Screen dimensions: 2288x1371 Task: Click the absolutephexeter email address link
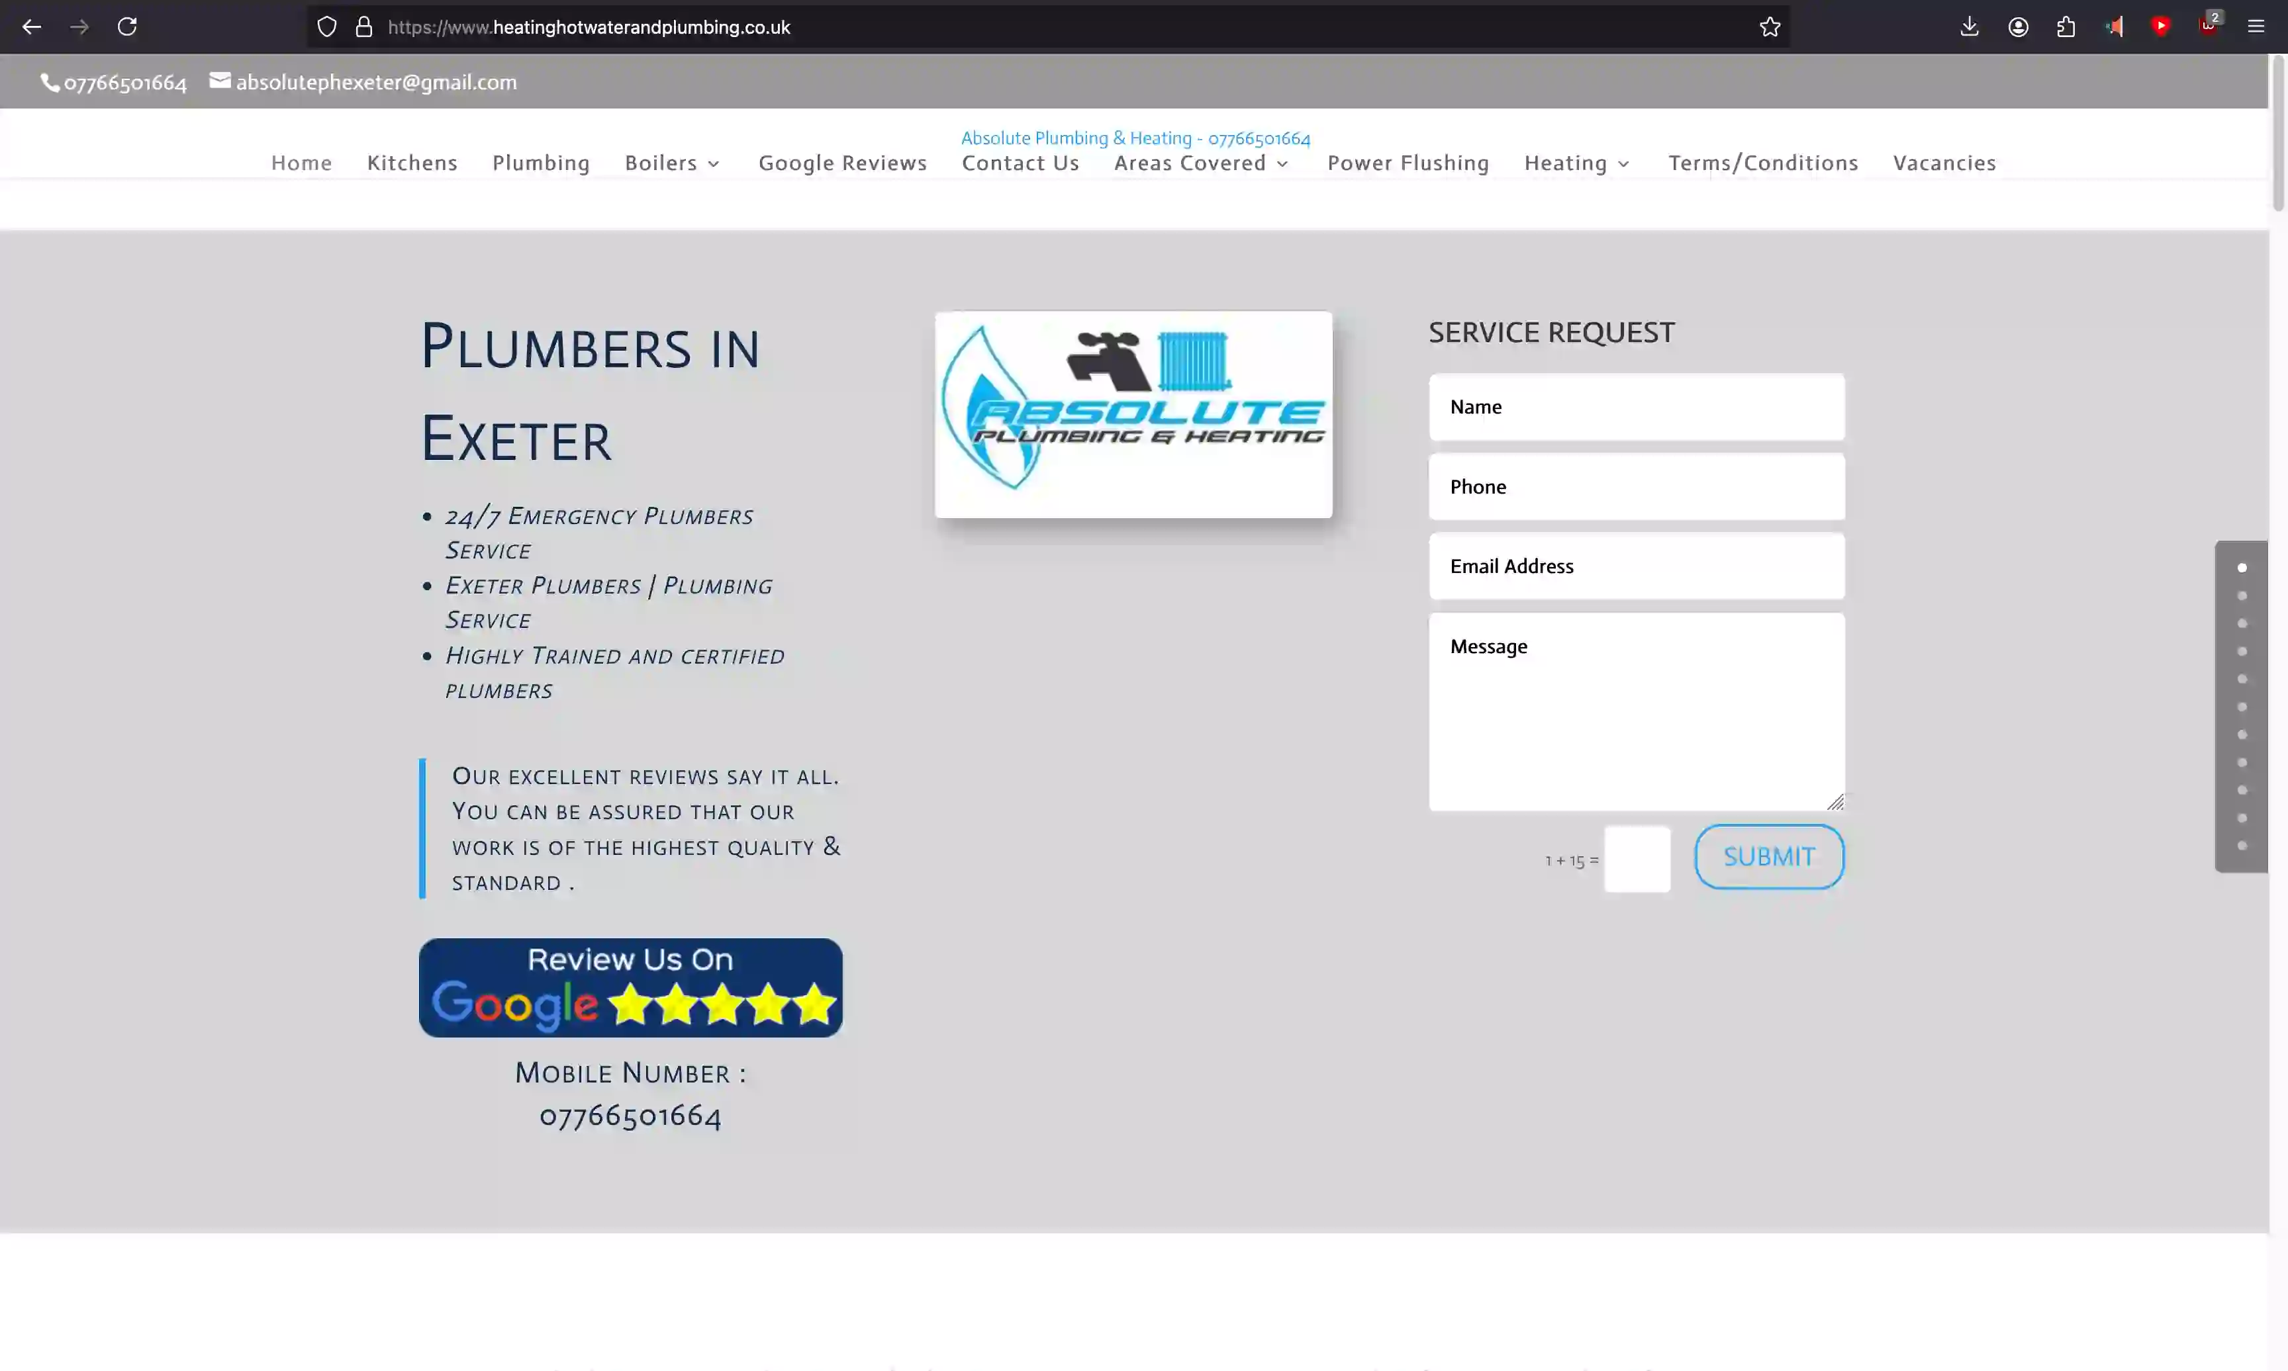point(363,80)
